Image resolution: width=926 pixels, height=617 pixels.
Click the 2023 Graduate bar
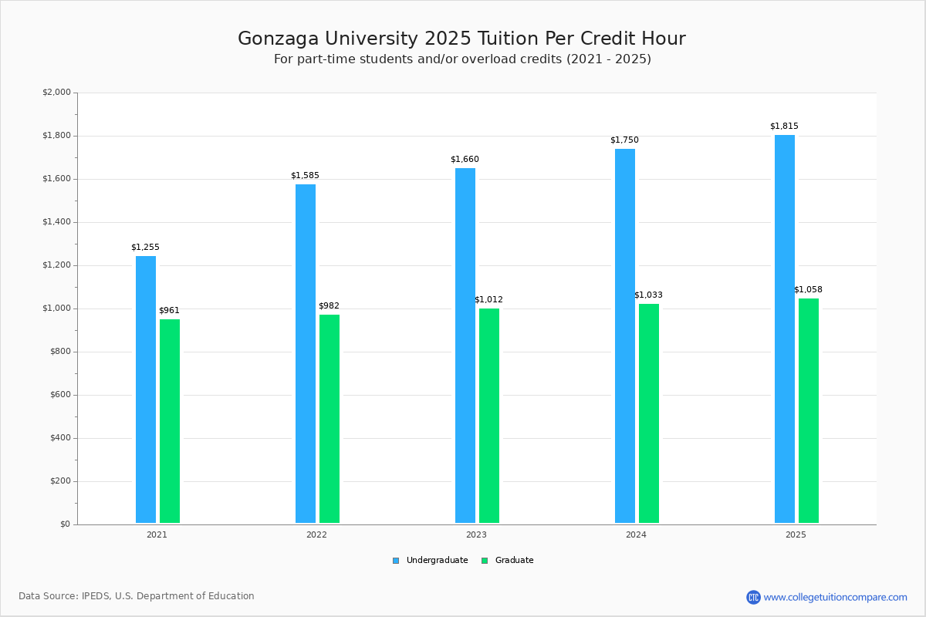point(489,416)
